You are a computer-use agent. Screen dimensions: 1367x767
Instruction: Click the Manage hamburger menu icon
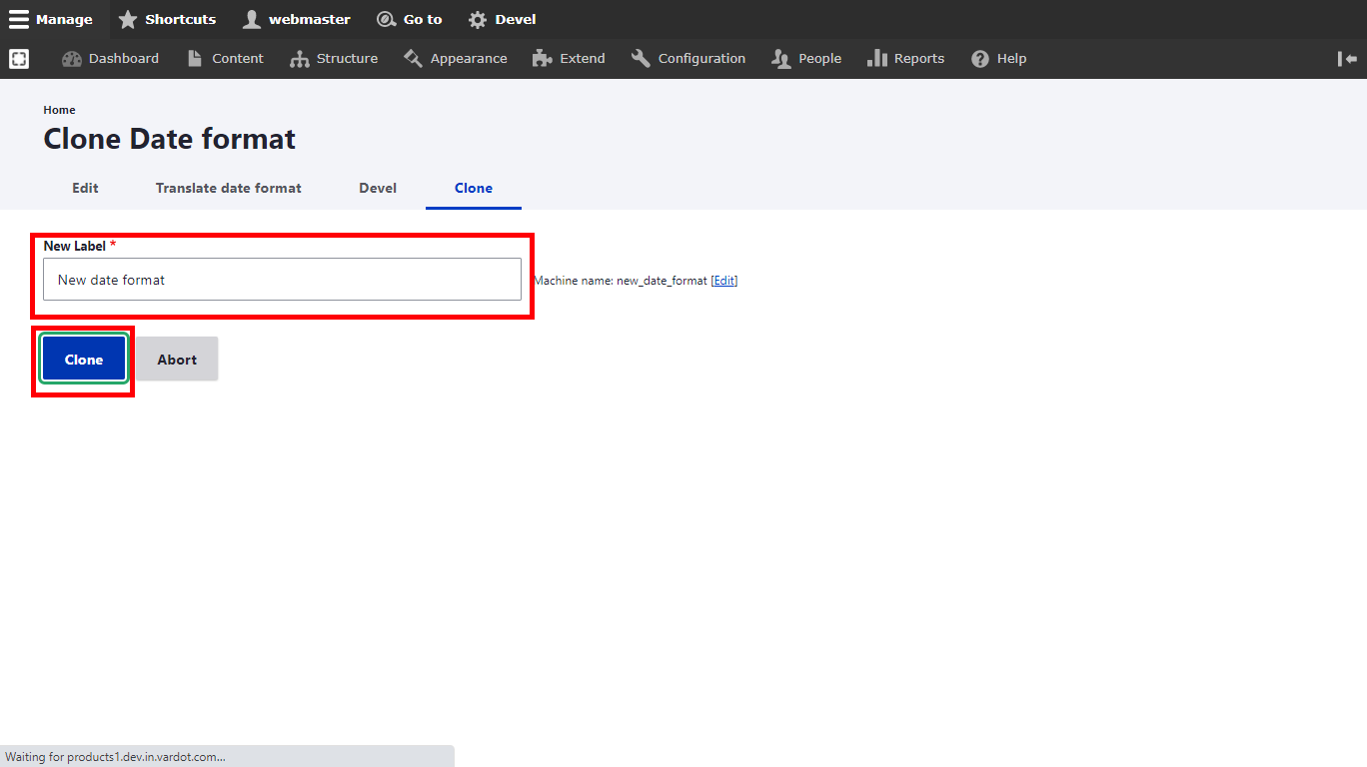pos(19,19)
